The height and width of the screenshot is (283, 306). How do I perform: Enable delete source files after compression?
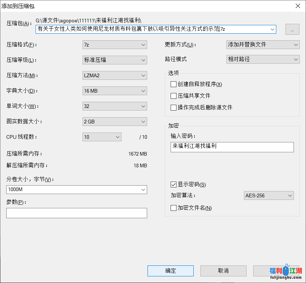pos(174,107)
